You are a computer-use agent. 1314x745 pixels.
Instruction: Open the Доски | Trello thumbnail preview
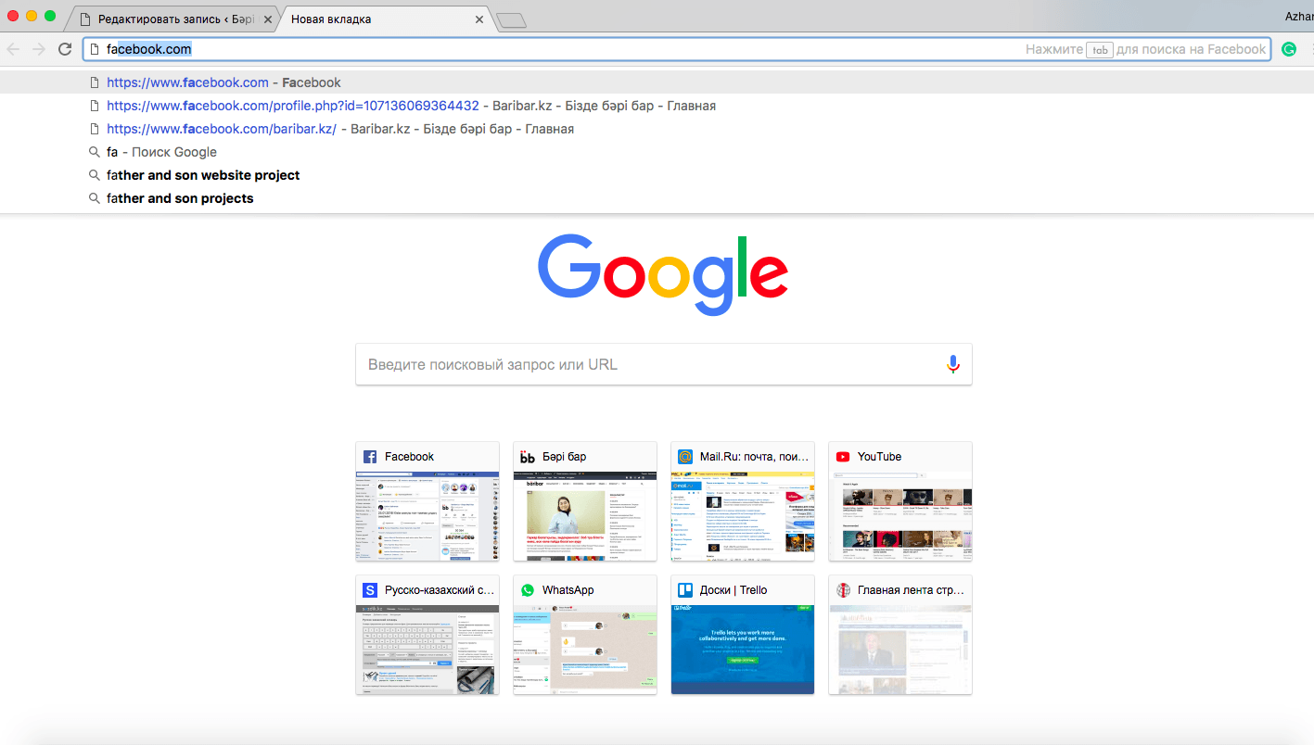tap(743, 650)
